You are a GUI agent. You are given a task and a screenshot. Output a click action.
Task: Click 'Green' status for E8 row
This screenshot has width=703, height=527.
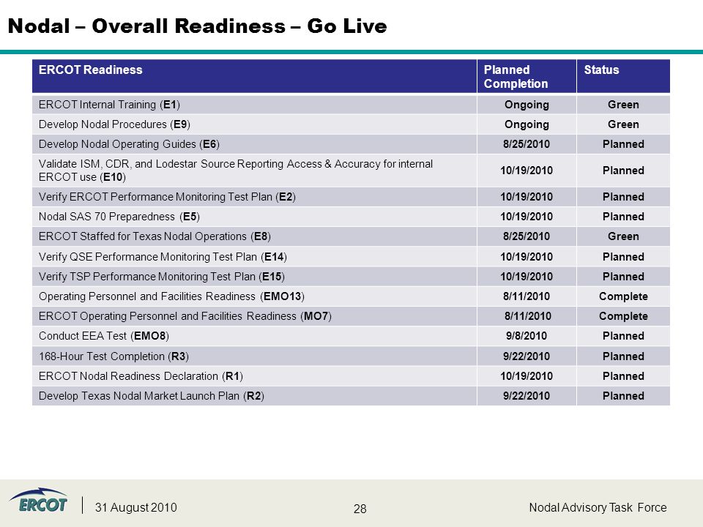623,236
